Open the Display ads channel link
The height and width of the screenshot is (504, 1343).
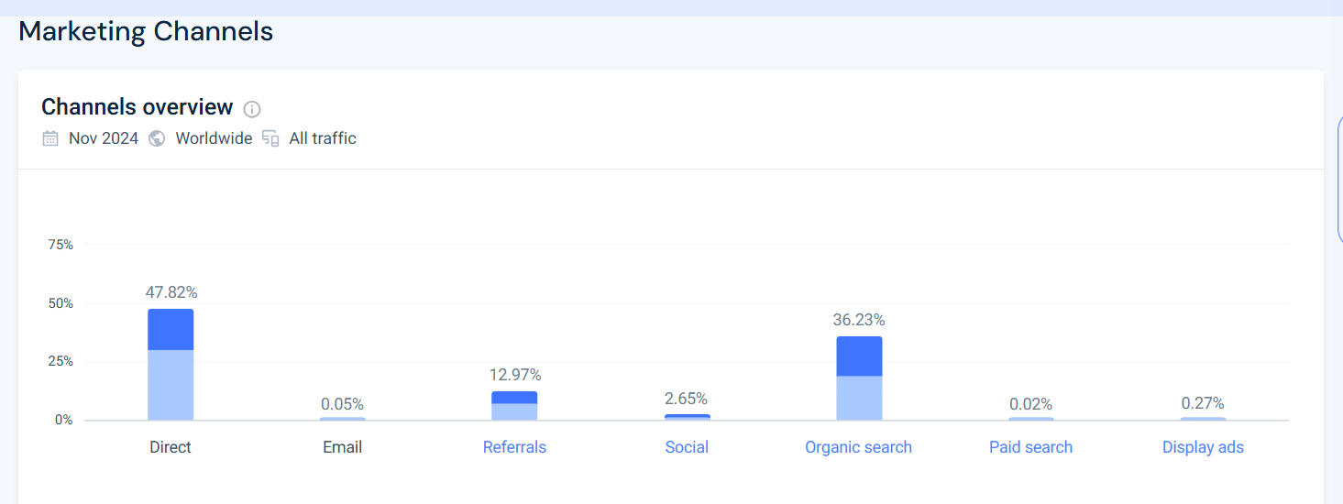point(1203,447)
